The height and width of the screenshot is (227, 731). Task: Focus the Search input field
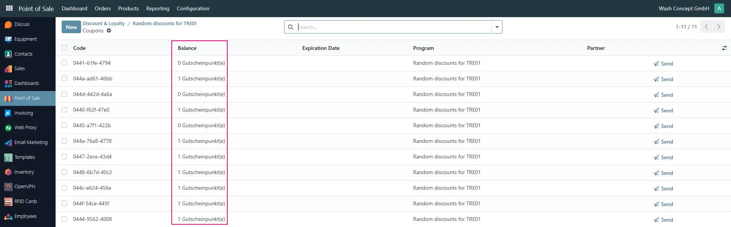pos(394,27)
